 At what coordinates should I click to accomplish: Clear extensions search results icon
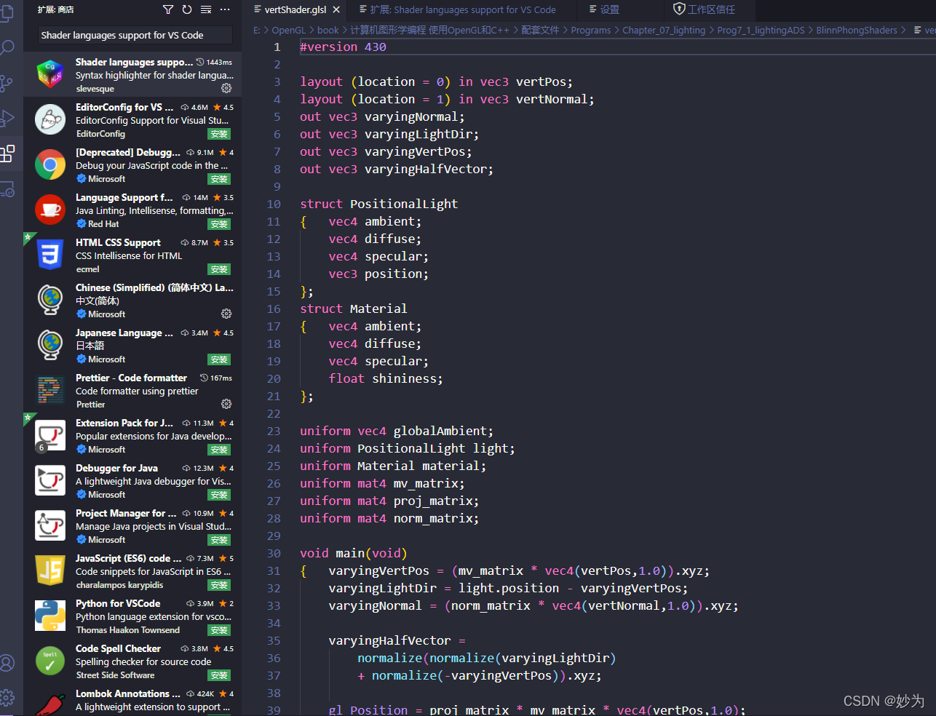click(x=206, y=9)
